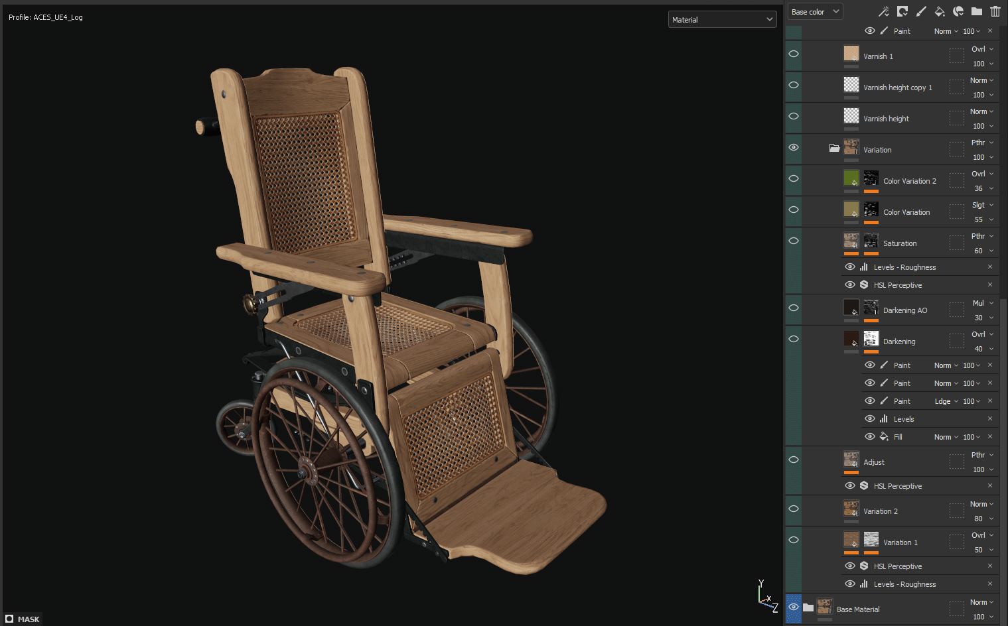Click the Darkening layer mask thumbnail
The width and height of the screenshot is (1008, 626).
click(x=871, y=338)
